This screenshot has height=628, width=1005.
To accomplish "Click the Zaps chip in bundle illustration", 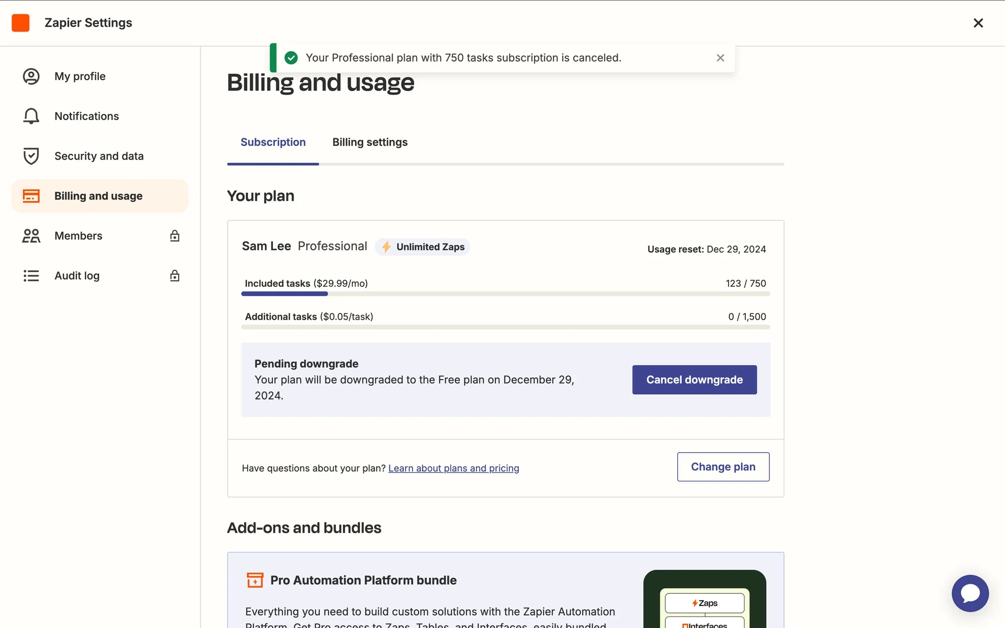I will click(705, 603).
